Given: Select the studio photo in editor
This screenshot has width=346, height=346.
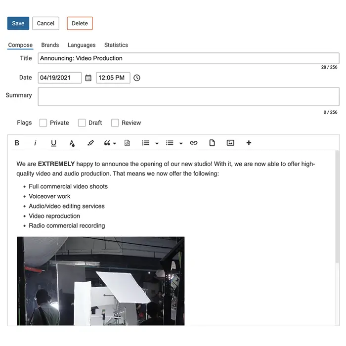Looking at the screenshot, I should coord(101,281).
